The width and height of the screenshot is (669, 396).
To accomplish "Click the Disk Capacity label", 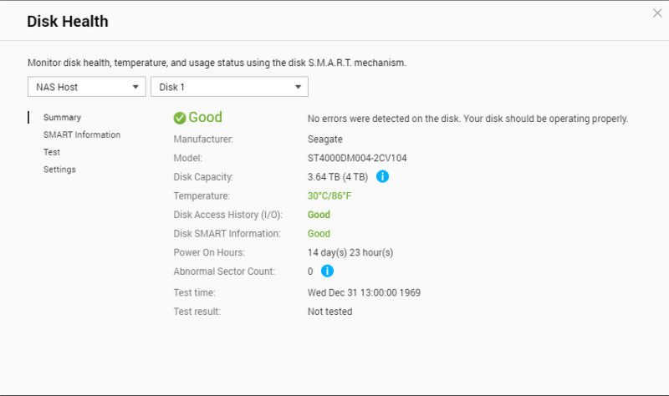I will (x=203, y=177).
